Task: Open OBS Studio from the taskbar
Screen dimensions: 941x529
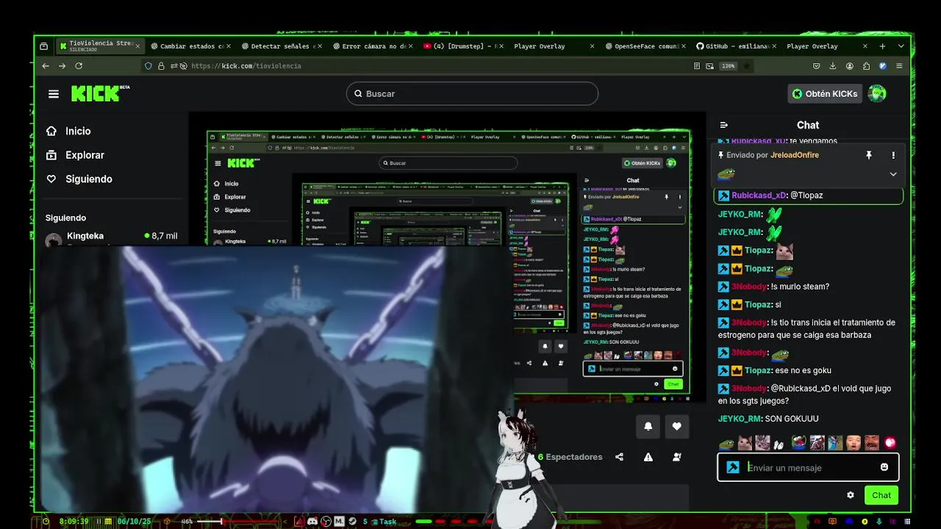Action: pos(326,522)
